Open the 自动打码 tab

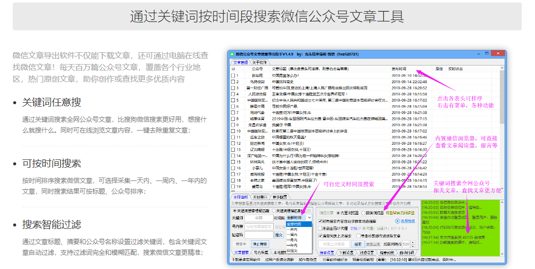pyautogui.click(x=406, y=253)
